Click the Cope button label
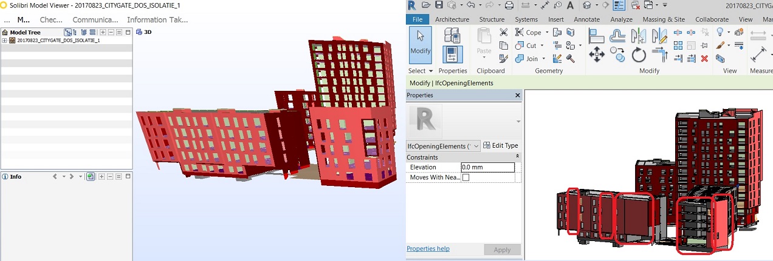773x261 pixels. click(534, 33)
